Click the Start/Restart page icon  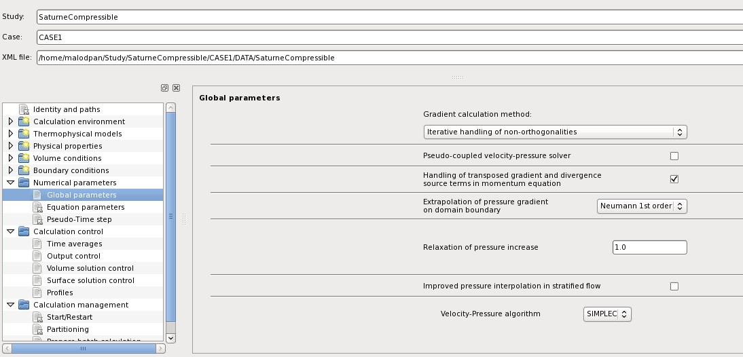(x=39, y=317)
